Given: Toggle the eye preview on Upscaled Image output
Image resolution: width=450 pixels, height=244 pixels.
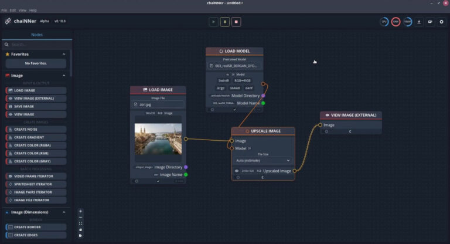Looking at the screenshot, I should 237,171.
